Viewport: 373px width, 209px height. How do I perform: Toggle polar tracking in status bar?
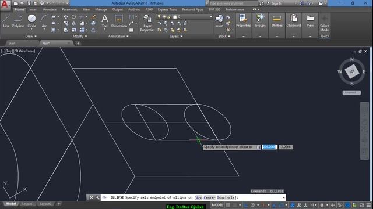pos(252,205)
